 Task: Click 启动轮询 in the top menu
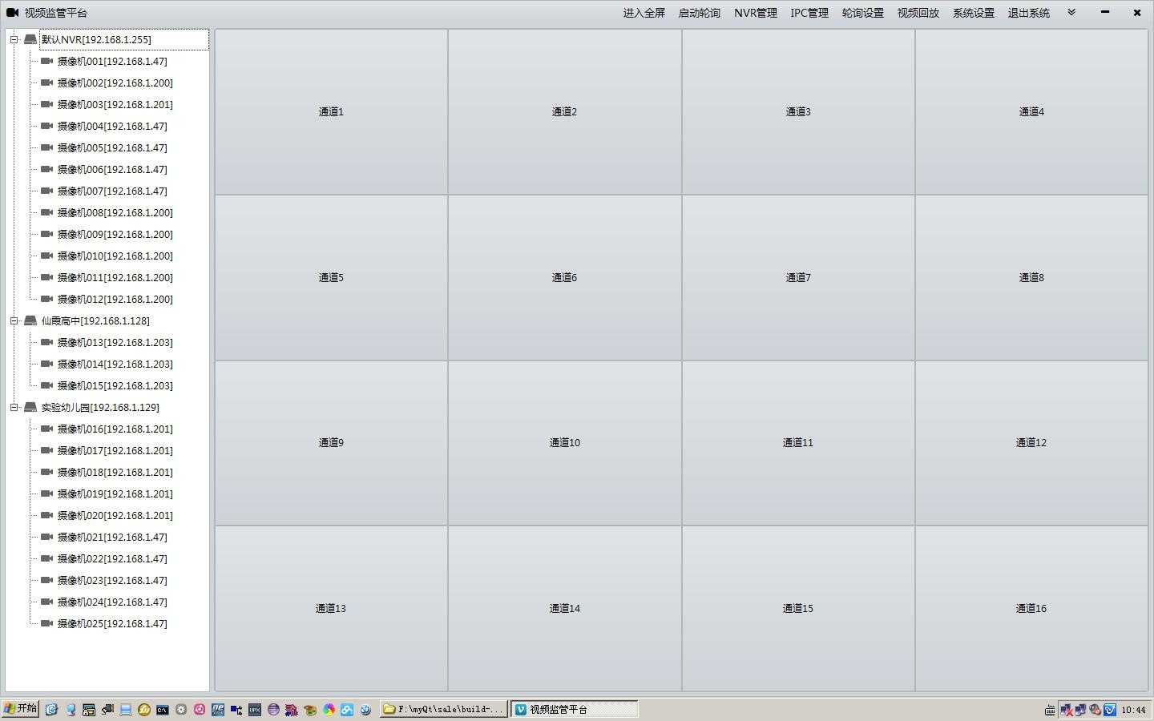700,13
